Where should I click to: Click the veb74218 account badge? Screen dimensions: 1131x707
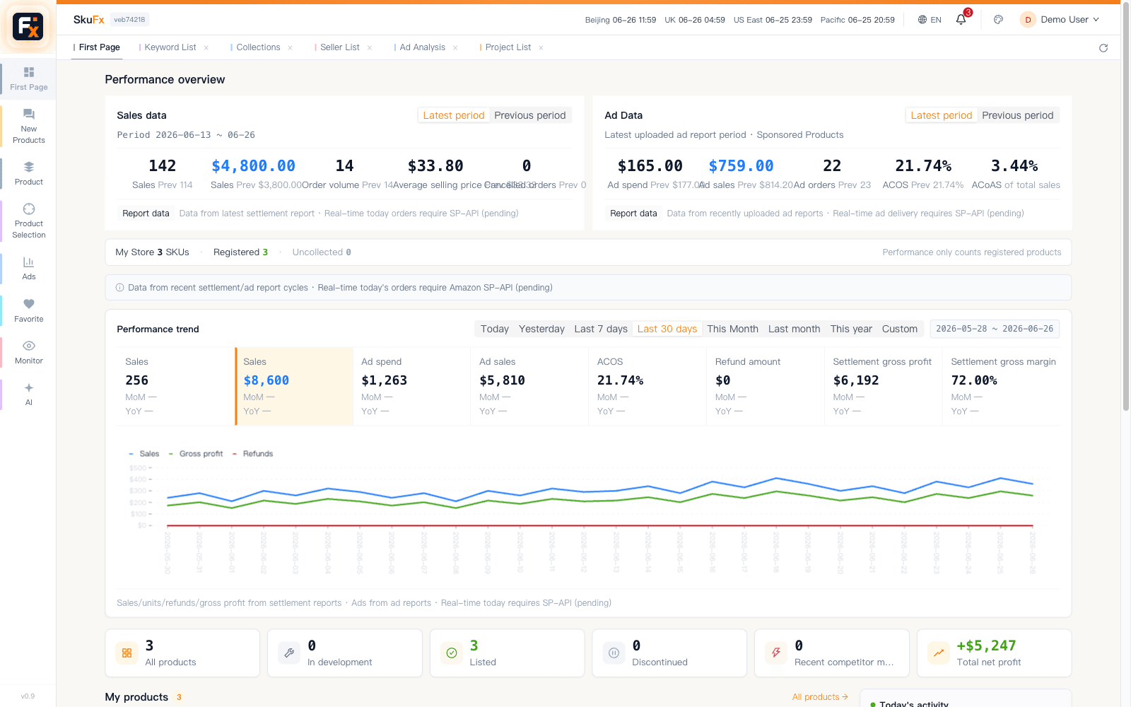click(130, 20)
